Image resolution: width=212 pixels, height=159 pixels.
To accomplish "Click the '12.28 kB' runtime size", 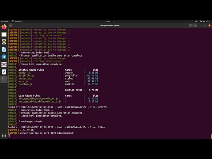I will click(93, 84).
